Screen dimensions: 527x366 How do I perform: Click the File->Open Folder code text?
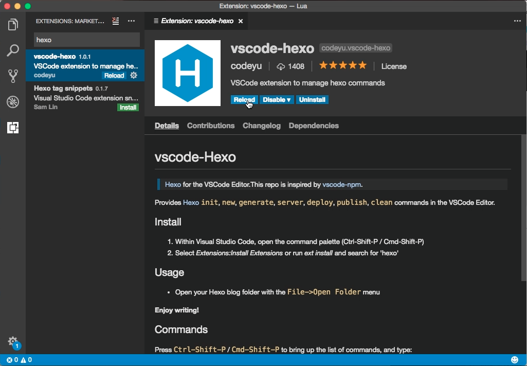(x=324, y=292)
